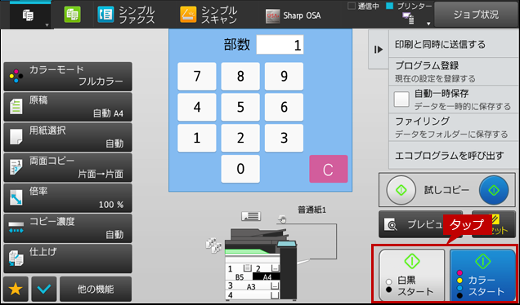Click the star favorites icon

click(x=16, y=290)
